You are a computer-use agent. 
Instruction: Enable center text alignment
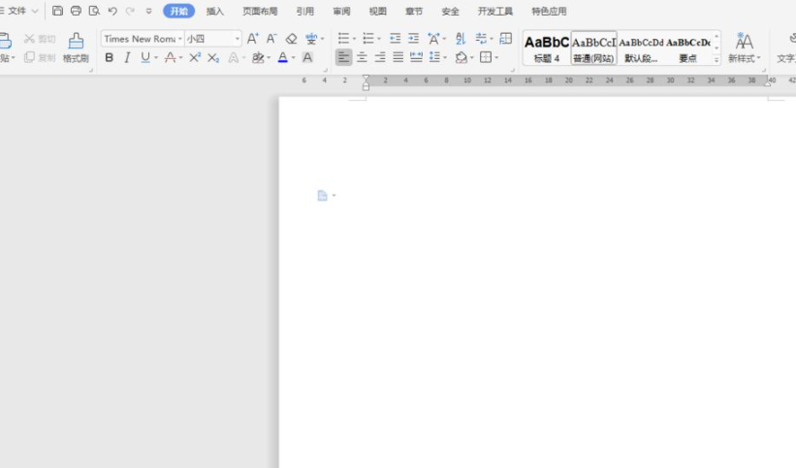[362, 58]
